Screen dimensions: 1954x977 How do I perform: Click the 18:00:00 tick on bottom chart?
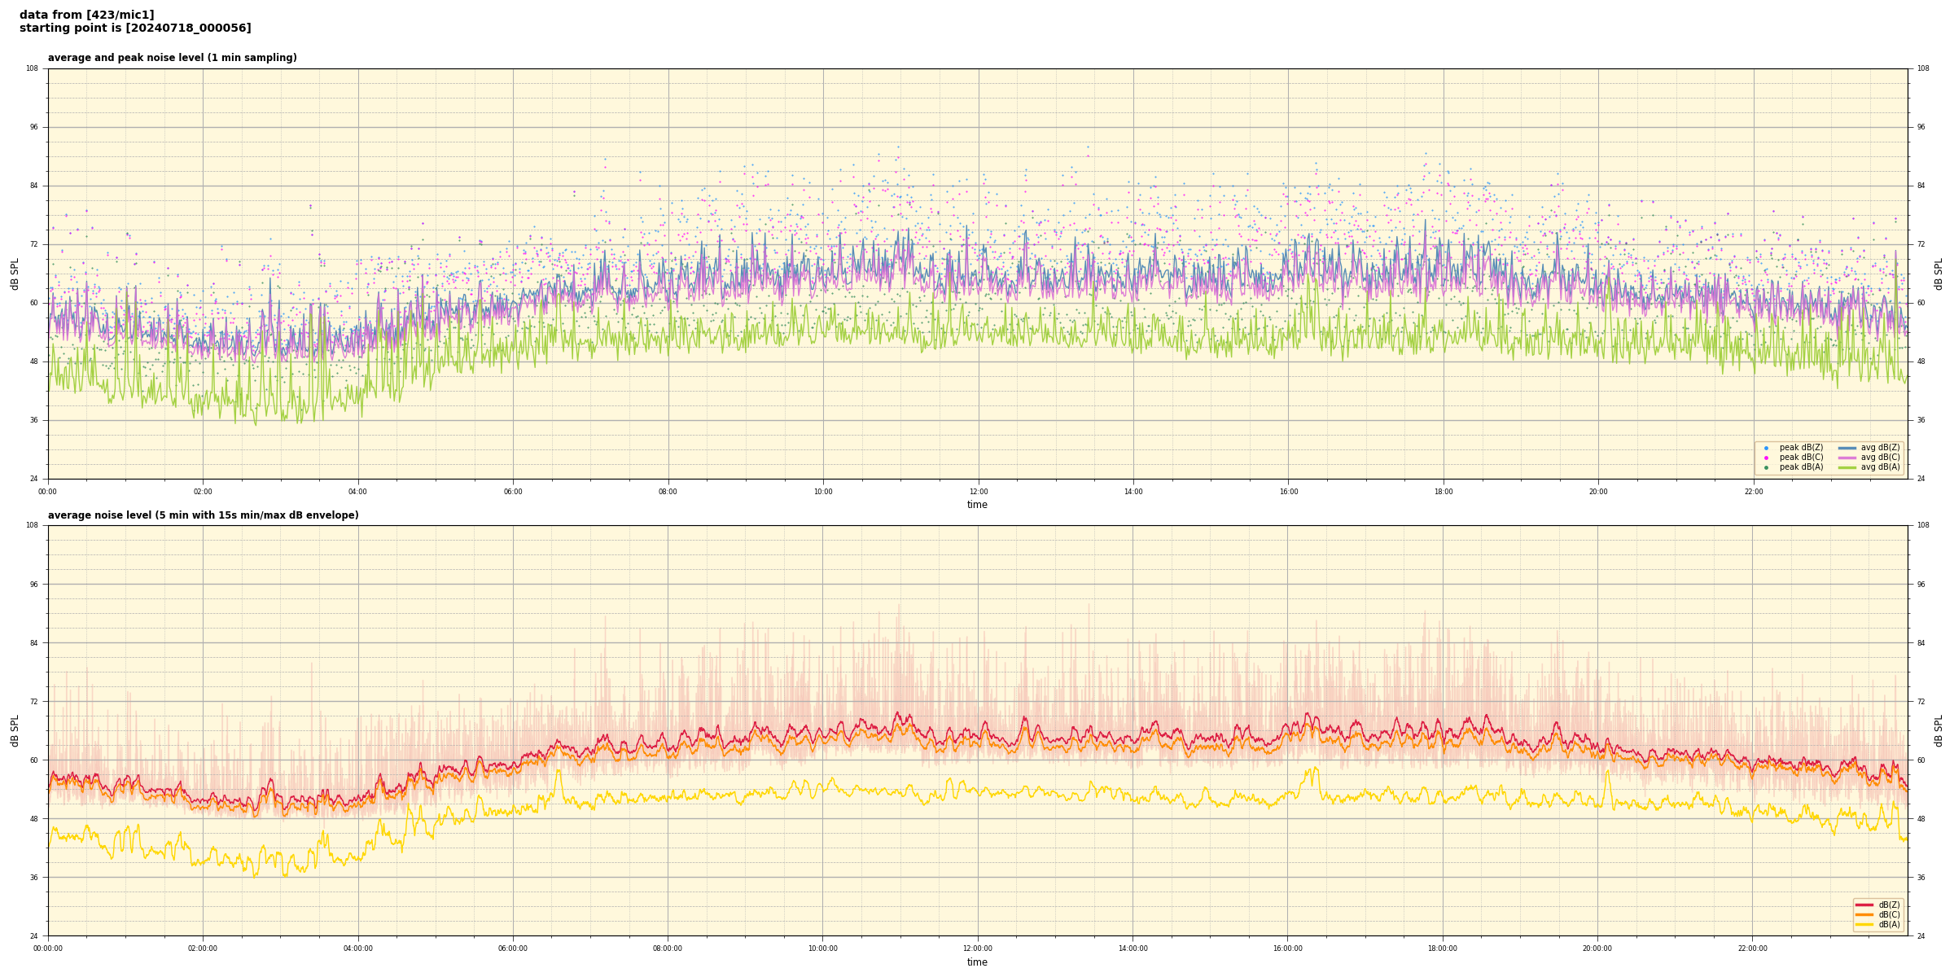[x=1443, y=949]
